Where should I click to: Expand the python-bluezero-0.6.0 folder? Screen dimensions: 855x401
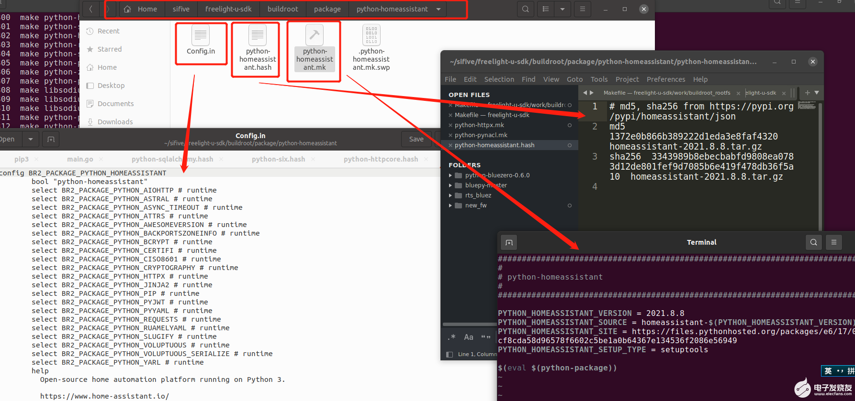450,175
